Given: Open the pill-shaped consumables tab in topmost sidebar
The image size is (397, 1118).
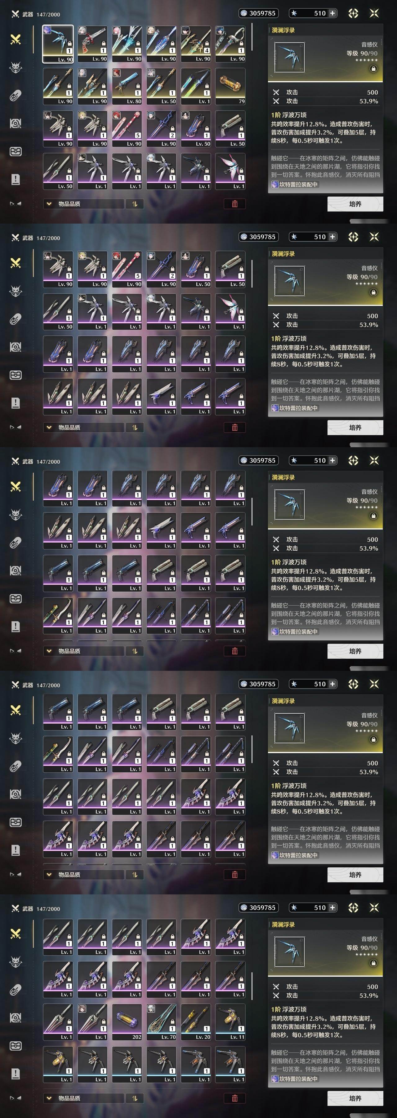Looking at the screenshot, I should [16, 95].
